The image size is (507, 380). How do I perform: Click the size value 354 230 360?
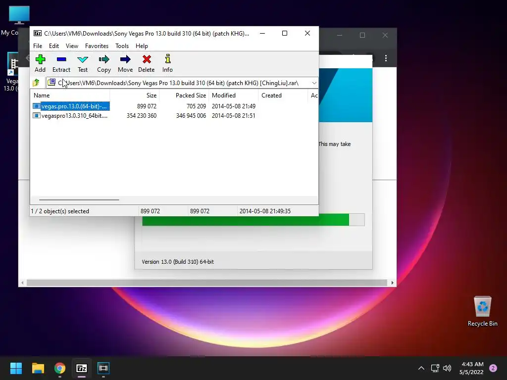point(141,116)
